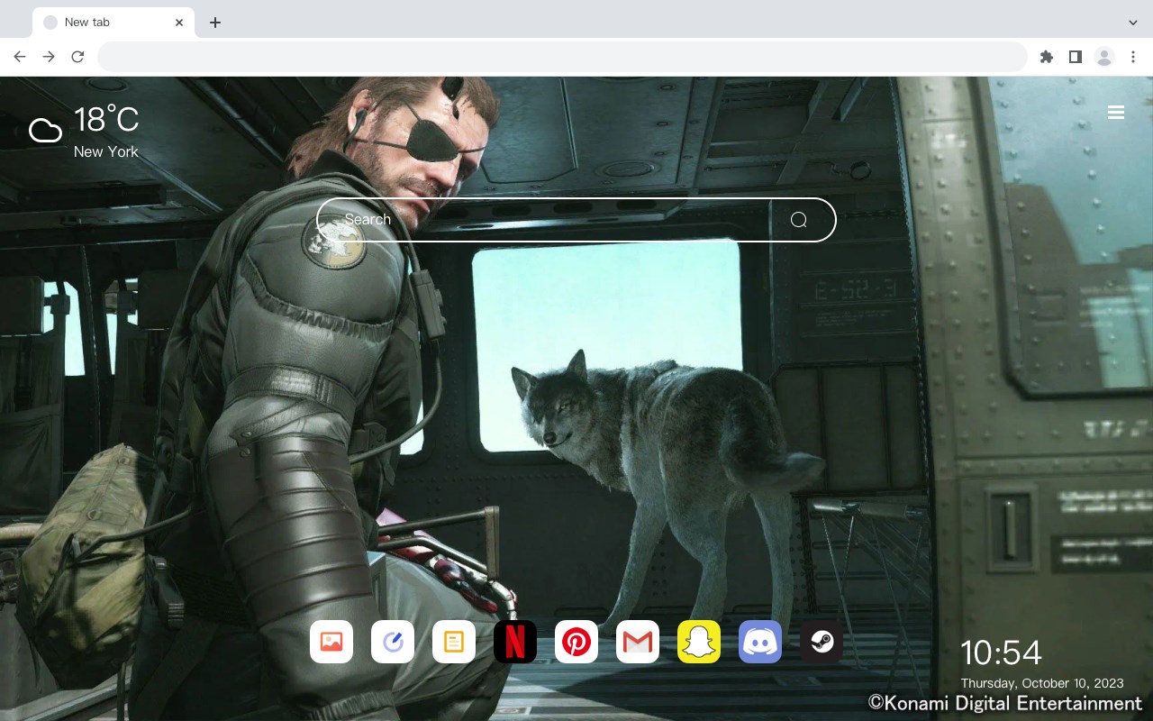Open the Snapchat shortcut

point(699,642)
